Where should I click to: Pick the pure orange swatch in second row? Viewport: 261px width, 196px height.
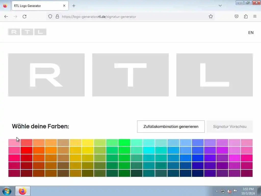click(x=51, y=150)
